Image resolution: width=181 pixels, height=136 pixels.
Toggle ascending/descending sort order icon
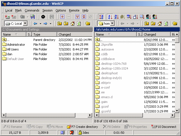pyautogui.click(x=101, y=17)
